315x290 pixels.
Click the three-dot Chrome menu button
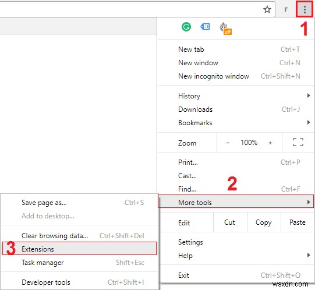[x=305, y=9]
